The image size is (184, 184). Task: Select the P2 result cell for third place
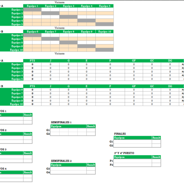click(156, 164)
